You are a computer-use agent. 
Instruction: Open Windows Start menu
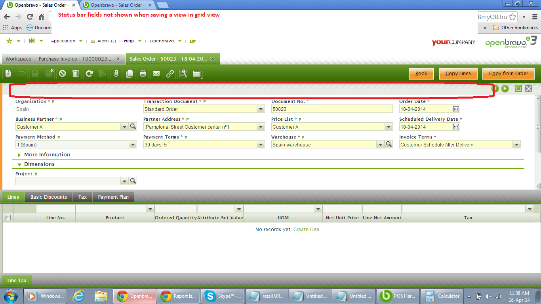(x=10, y=296)
